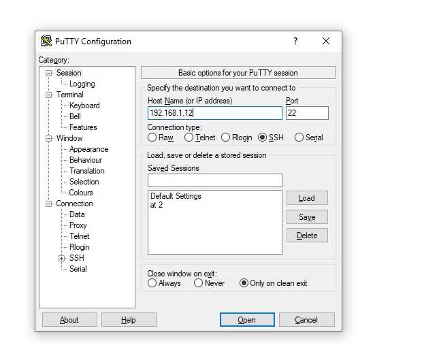
Task: Open the Data category
Action: coord(77,214)
